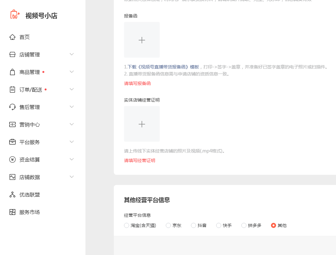Open the 营销中心 menu label
This screenshot has height=255, width=336.
coord(30,124)
